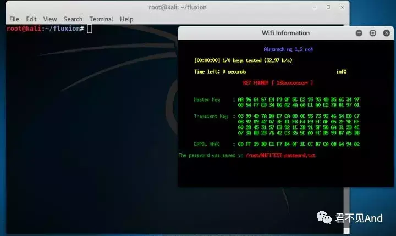This screenshot has width=396, height=236.
Task: Open the Help menu in terminal
Action: (127, 19)
